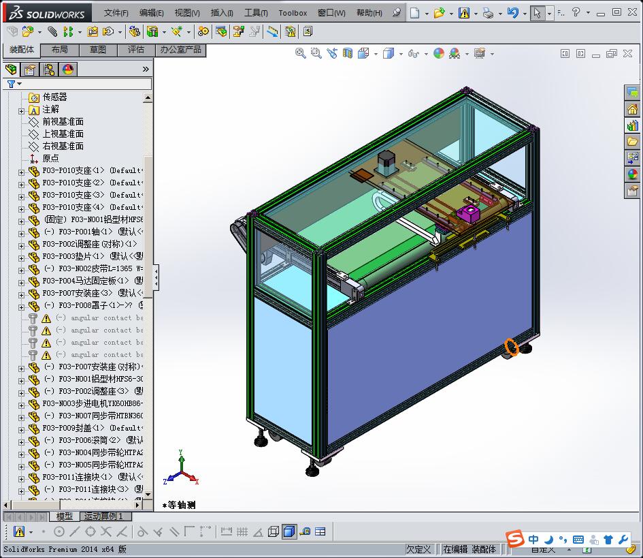Viewport: 643px width, 558px height.
Task: Open View Orientation dropdown arrow
Action: [376, 54]
